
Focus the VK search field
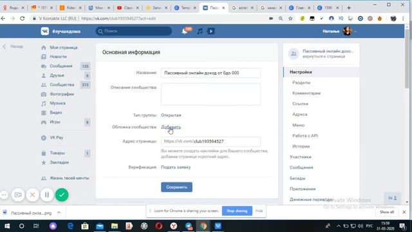(x=134, y=31)
